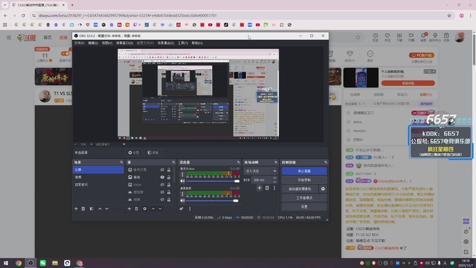Hide the 陪玩 source via eye icon
The image size is (476, 268).
(x=162, y=177)
